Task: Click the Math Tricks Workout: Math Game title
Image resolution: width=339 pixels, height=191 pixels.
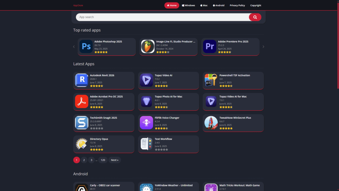Action: click(x=240, y=185)
